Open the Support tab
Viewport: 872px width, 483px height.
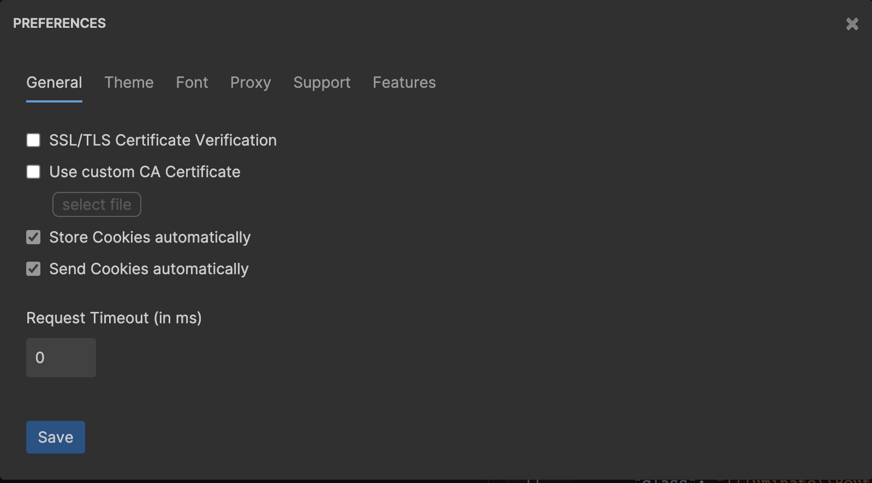(321, 82)
